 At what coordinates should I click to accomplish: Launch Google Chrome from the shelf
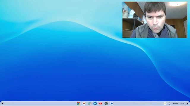pyautogui.click(x=78, y=103)
